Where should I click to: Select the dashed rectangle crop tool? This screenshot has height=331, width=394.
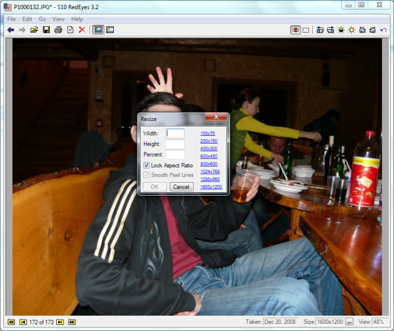[306, 30]
